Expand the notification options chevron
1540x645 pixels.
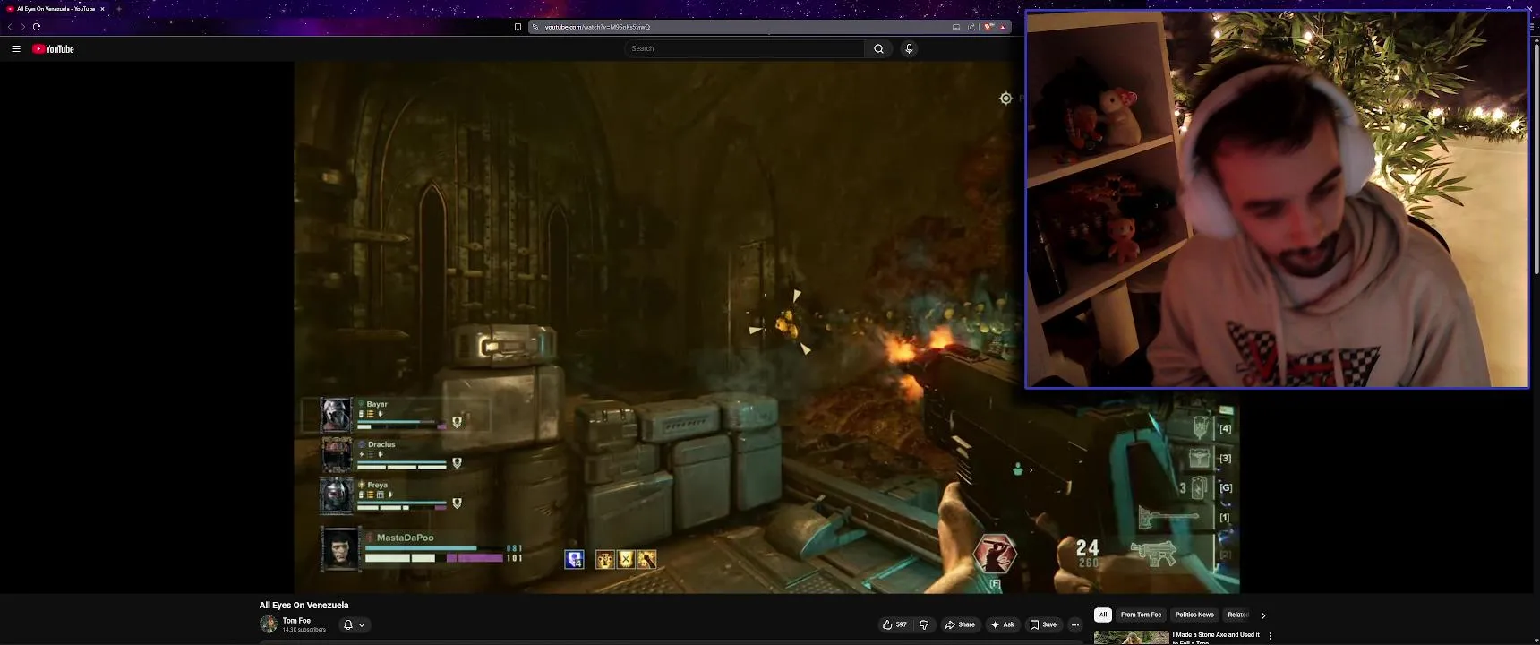(362, 624)
